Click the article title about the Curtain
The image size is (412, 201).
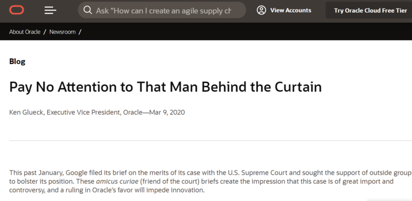pos(165,87)
